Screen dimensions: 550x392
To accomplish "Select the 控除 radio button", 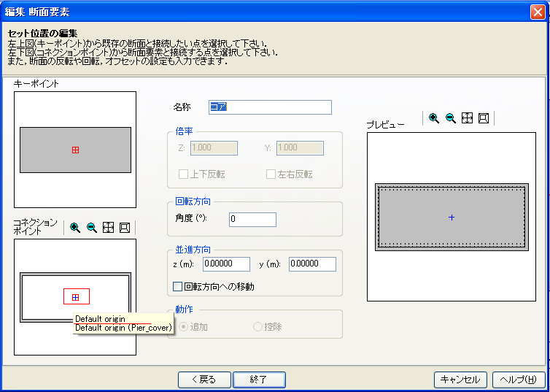I will (257, 327).
